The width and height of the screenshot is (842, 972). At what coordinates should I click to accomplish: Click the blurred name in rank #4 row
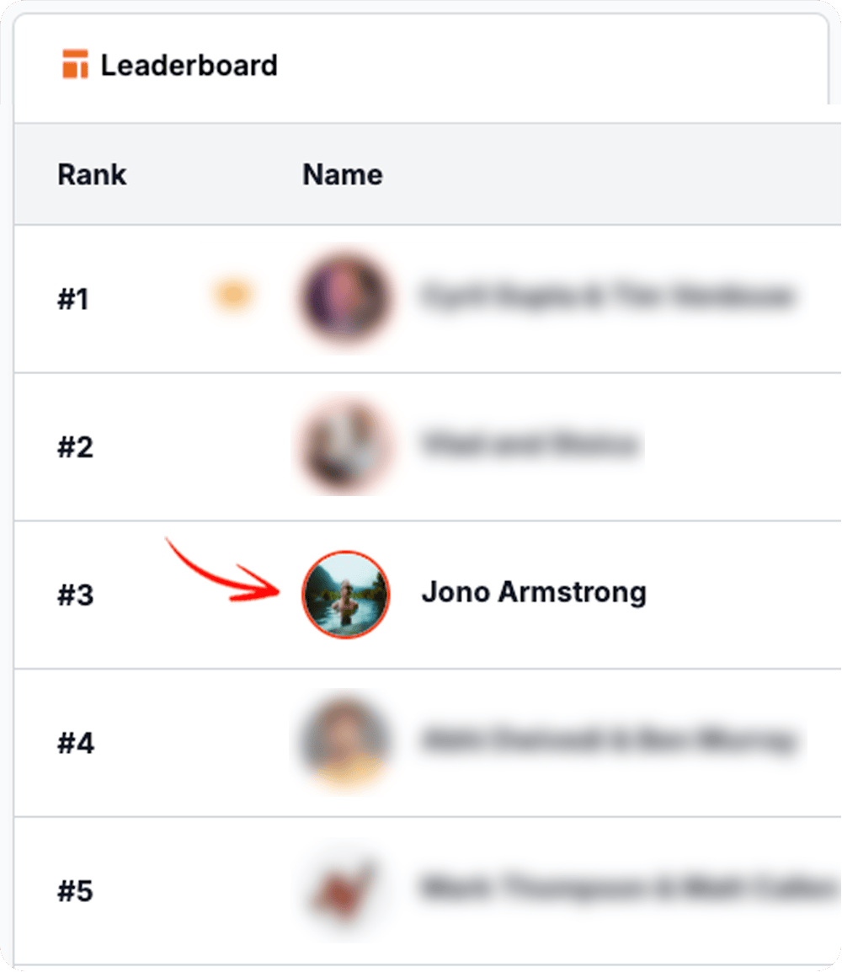tap(606, 740)
